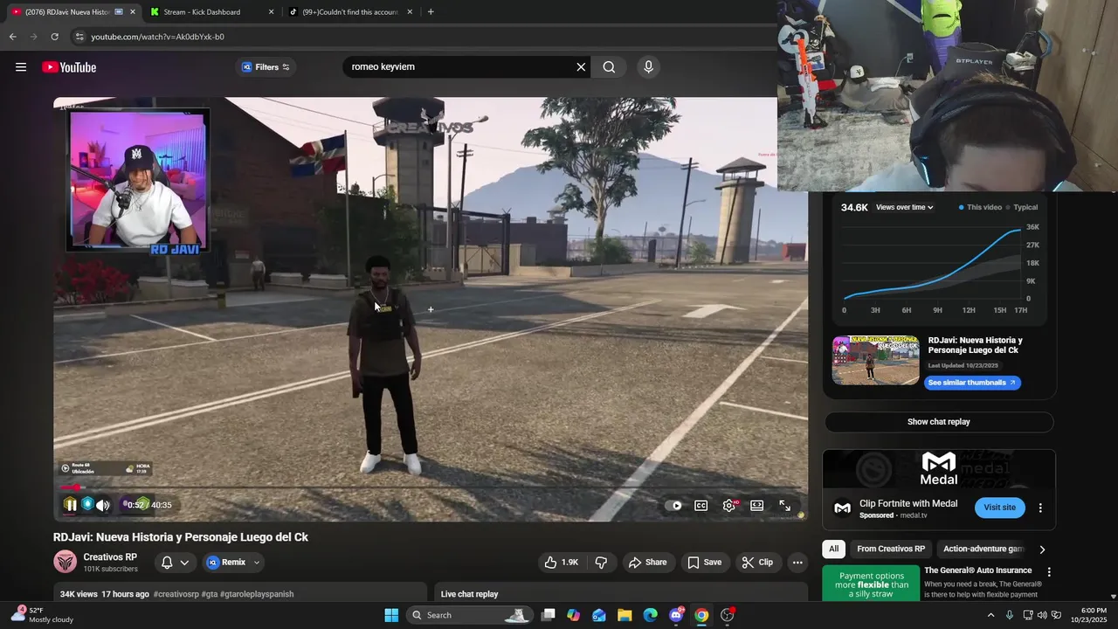Open notification bell dropdown for Creativos RP
Viewport: 1118px width, 629px height.
point(175,563)
